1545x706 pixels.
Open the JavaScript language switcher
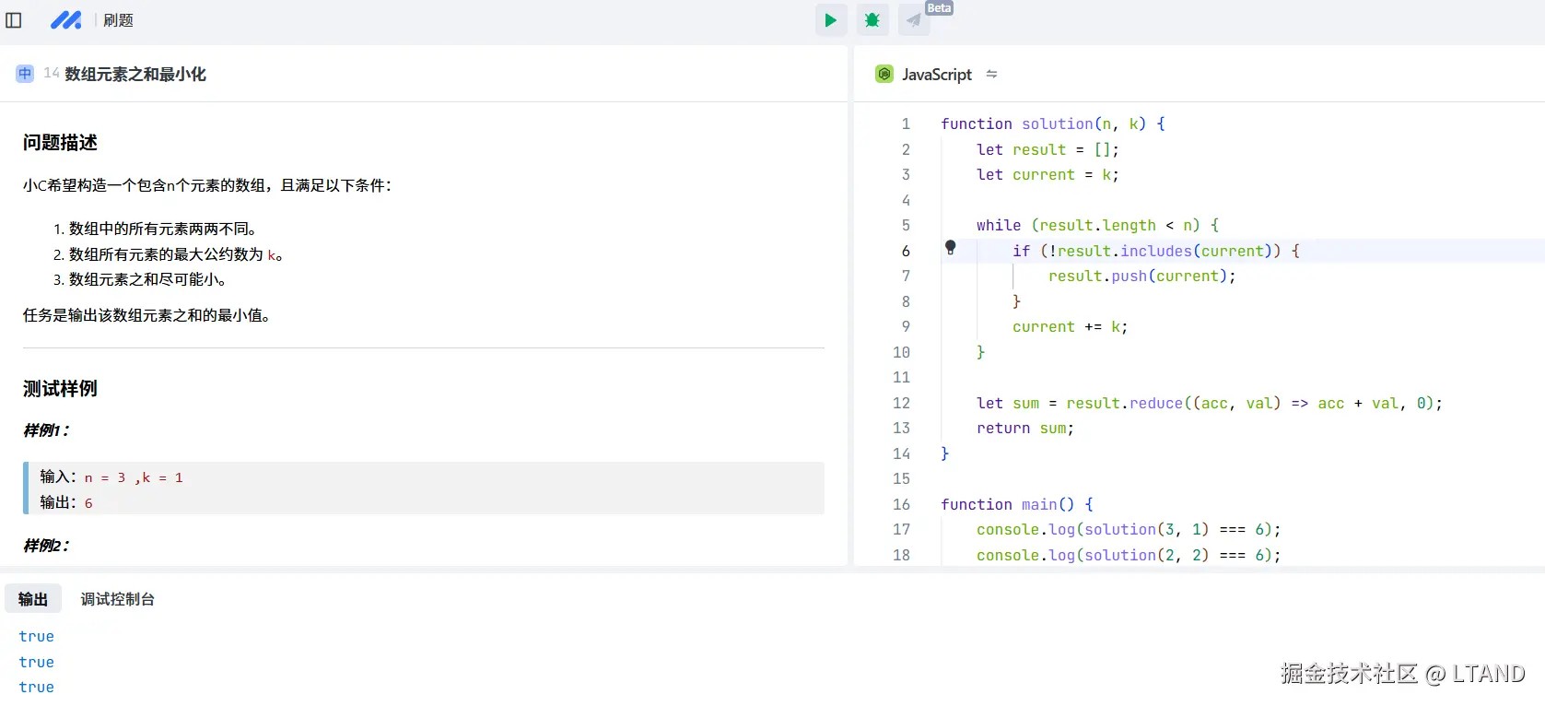coord(936,74)
